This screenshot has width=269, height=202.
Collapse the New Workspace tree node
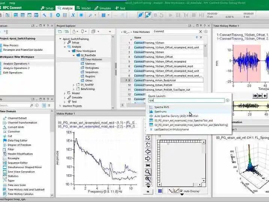[69, 51]
